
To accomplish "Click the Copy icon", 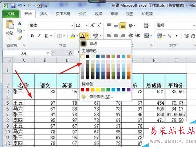I will [x=20, y=31].
